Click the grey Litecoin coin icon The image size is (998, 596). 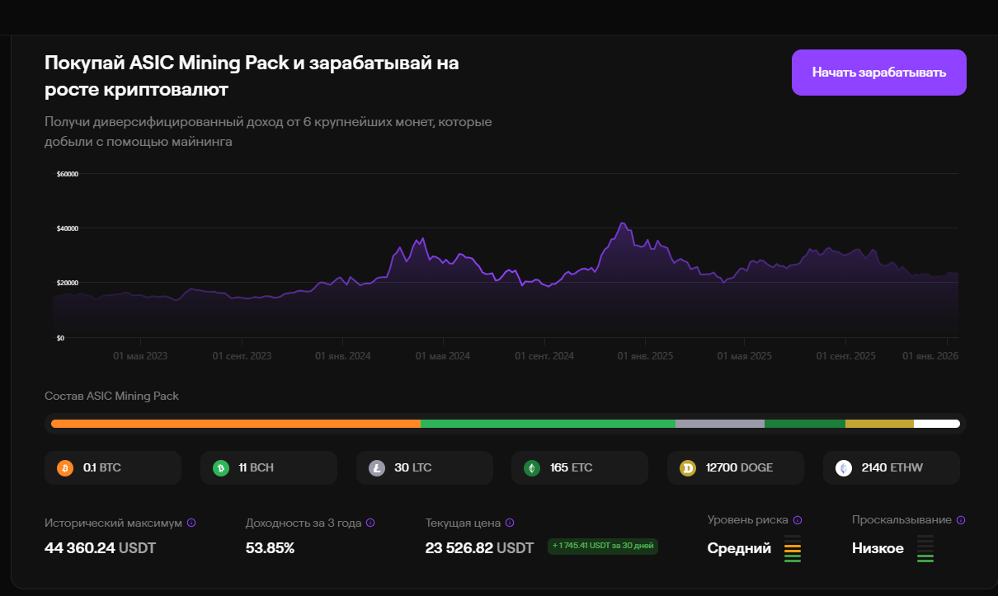point(377,468)
